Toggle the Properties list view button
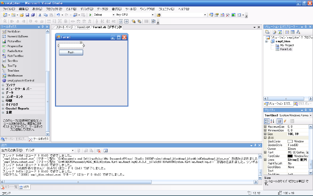 [x=279, y=121]
